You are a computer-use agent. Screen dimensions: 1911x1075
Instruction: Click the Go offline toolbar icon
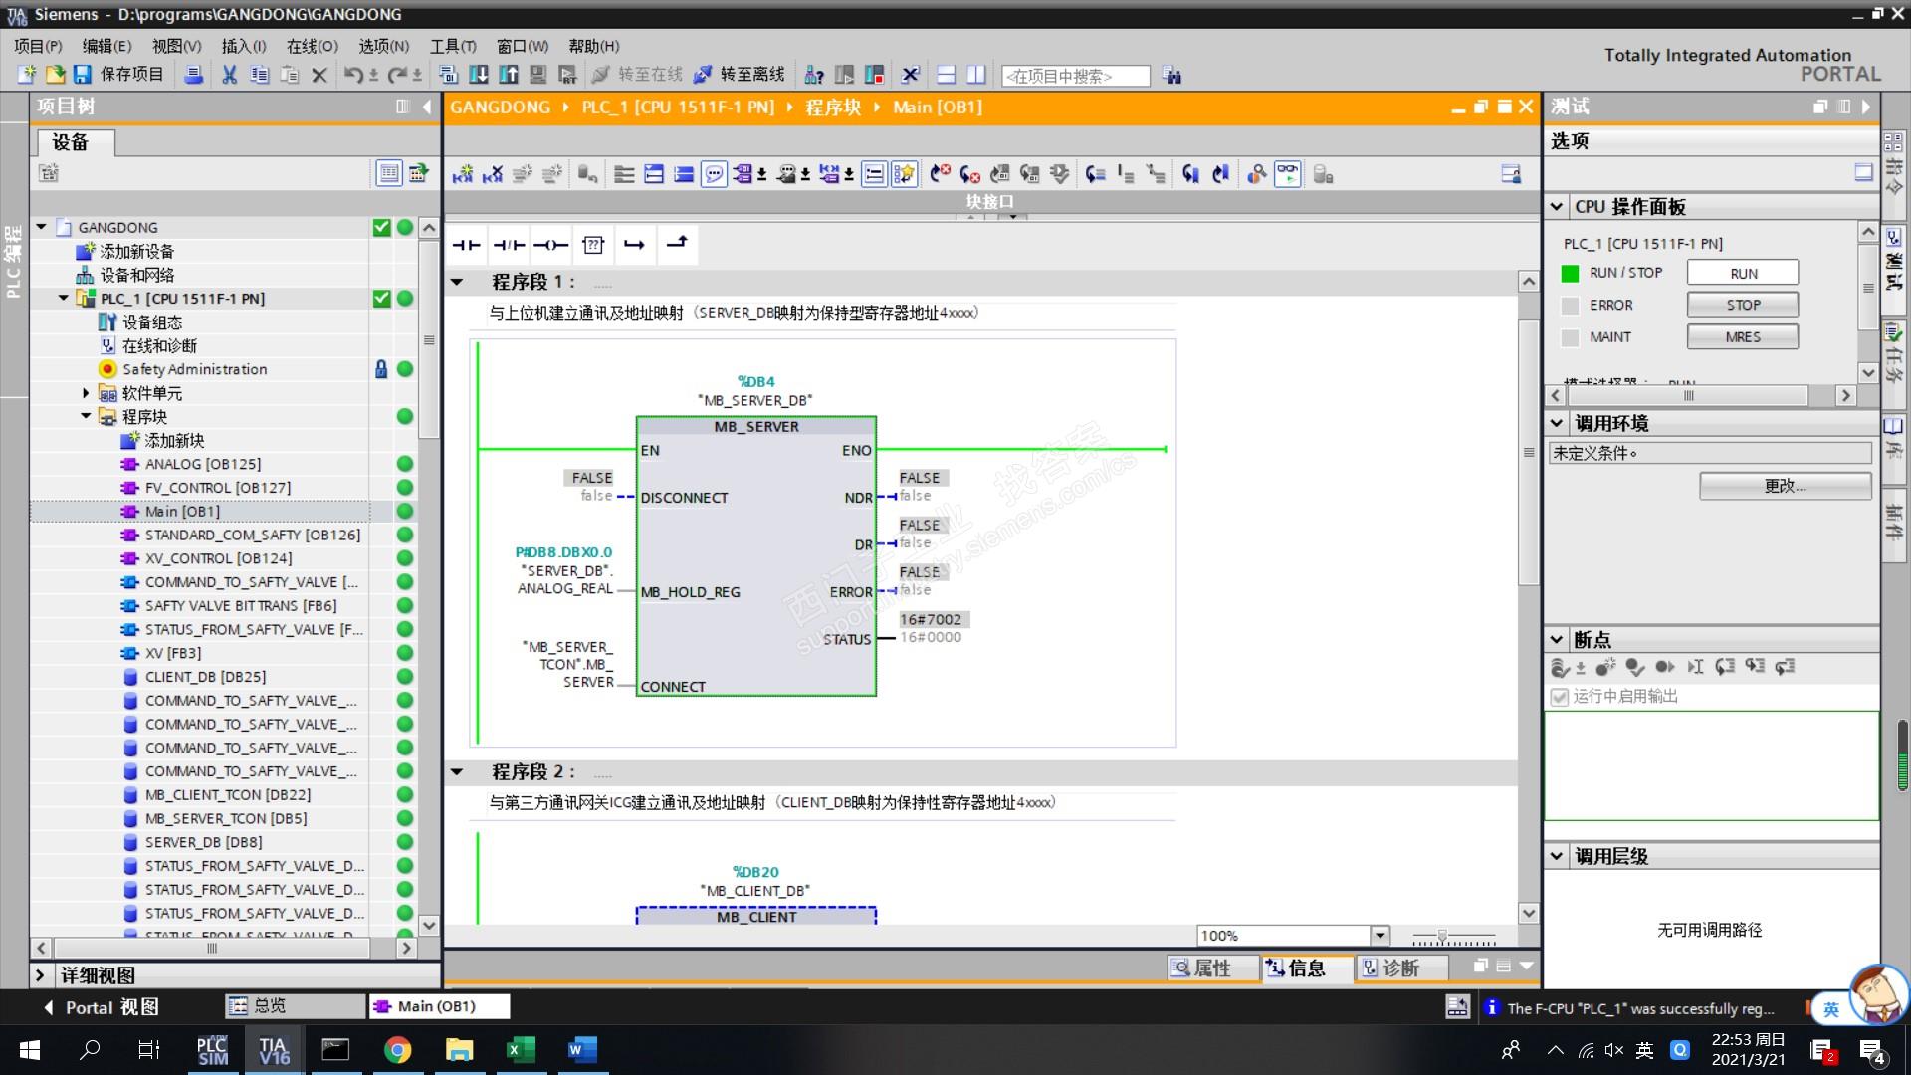tap(703, 75)
